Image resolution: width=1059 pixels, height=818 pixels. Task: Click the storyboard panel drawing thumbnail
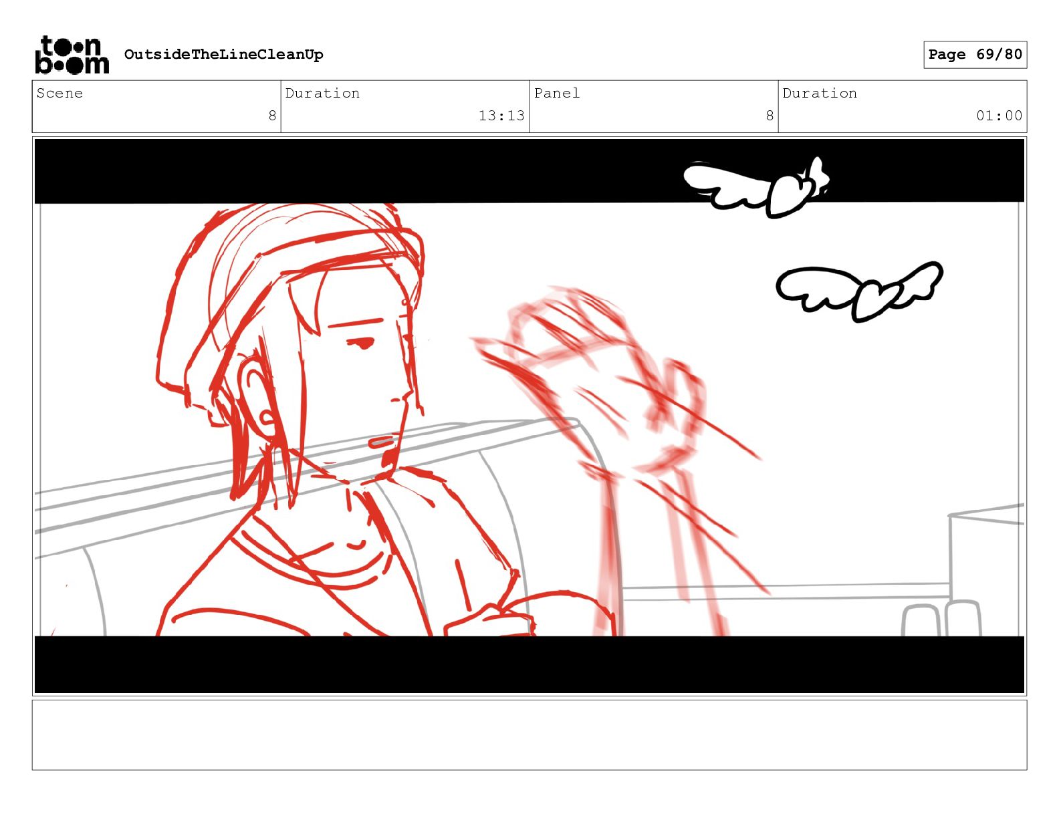[x=529, y=416]
